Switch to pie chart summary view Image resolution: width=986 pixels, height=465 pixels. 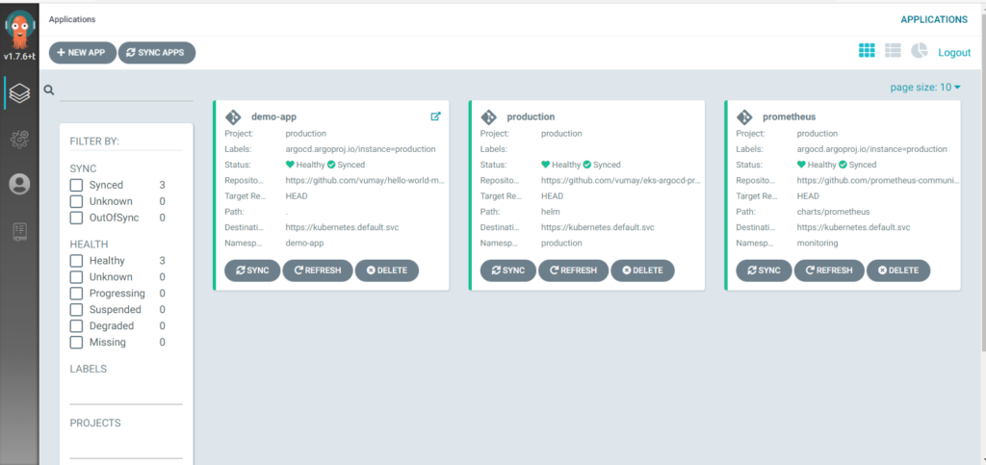[x=920, y=51]
